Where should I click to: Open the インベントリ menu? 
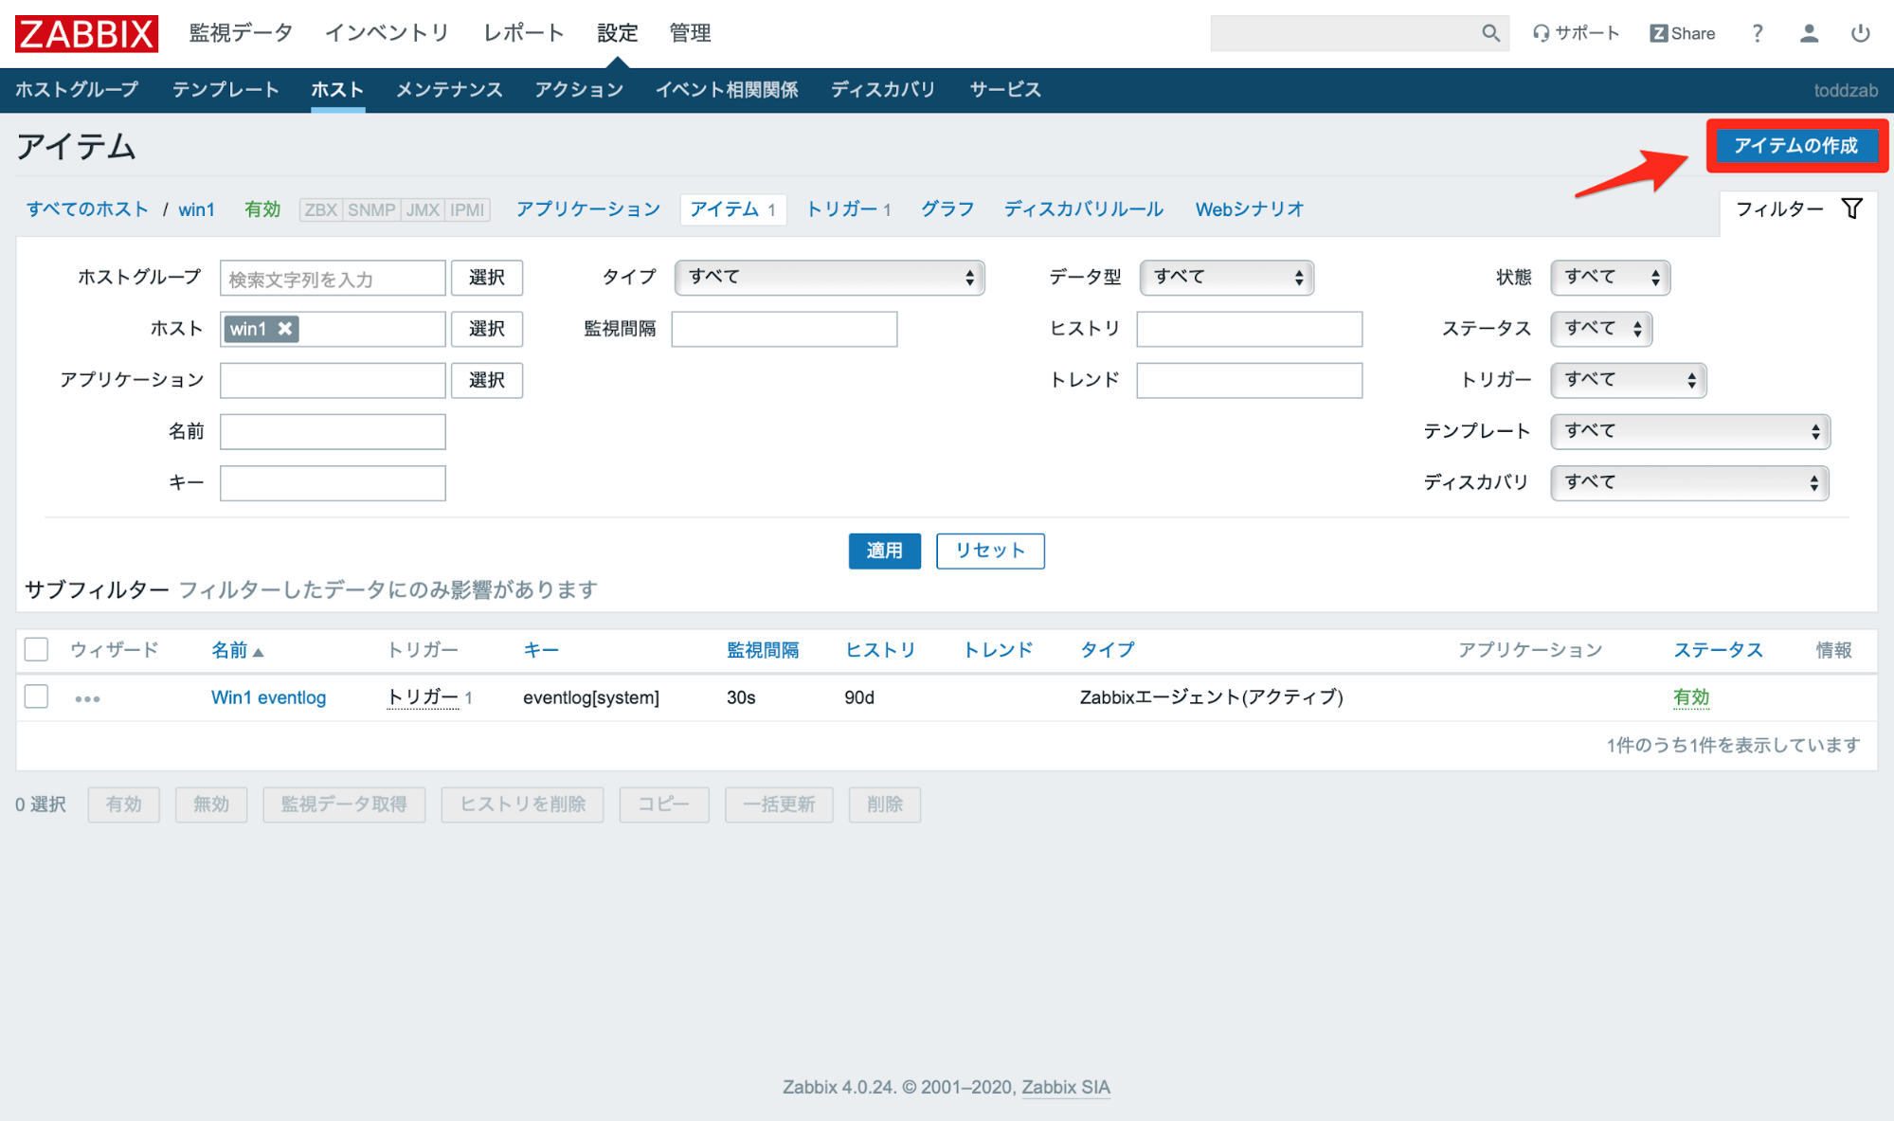388,33
